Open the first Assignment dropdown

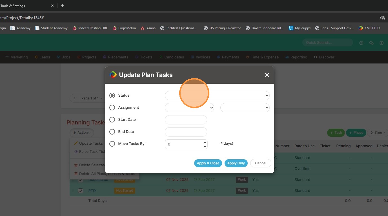[189, 108]
